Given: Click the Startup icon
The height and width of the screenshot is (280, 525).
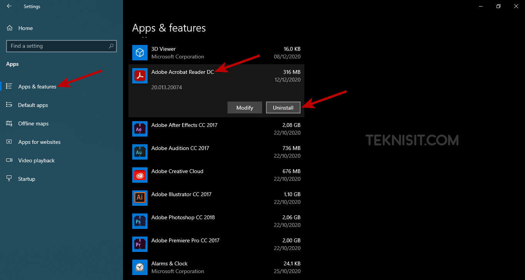Looking at the screenshot, I should point(9,179).
